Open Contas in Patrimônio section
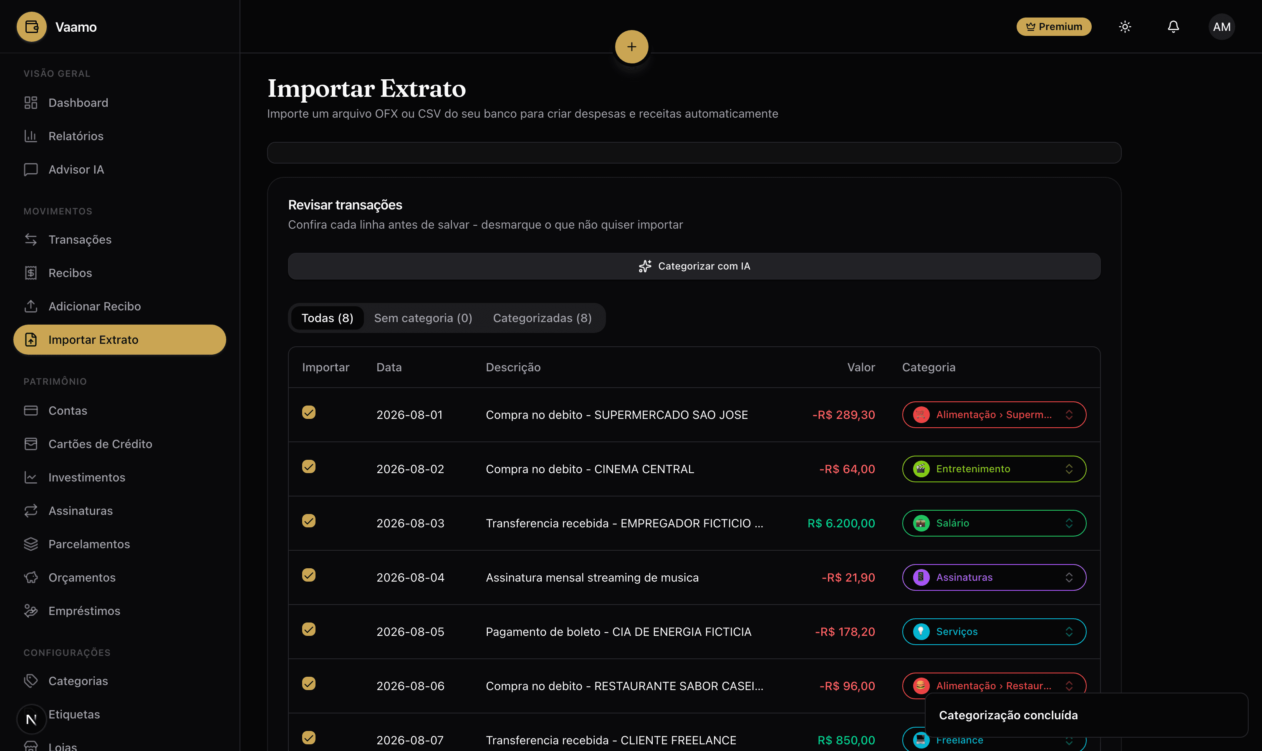1262x751 pixels. click(119, 411)
